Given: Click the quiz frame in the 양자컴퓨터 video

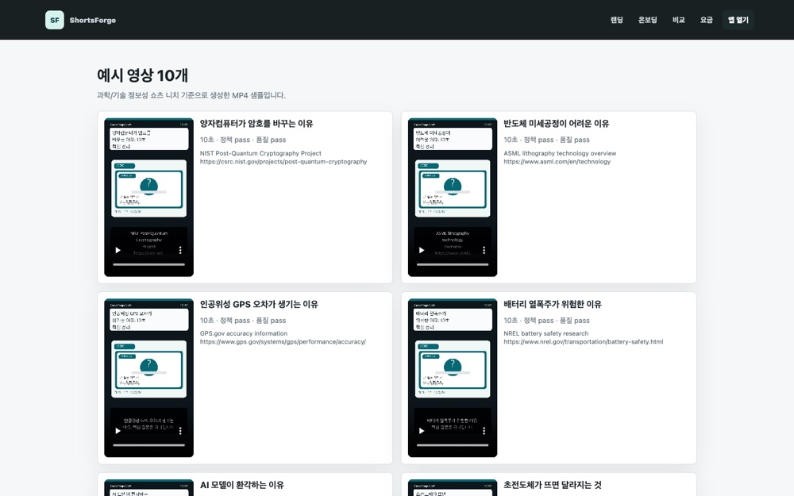Looking at the screenshot, I should tap(149, 189).
